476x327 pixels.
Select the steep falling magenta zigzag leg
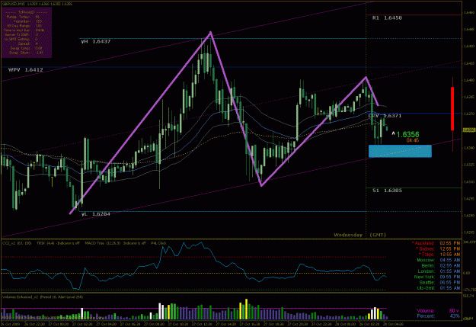pyautogui.click(x=236, y=109)
